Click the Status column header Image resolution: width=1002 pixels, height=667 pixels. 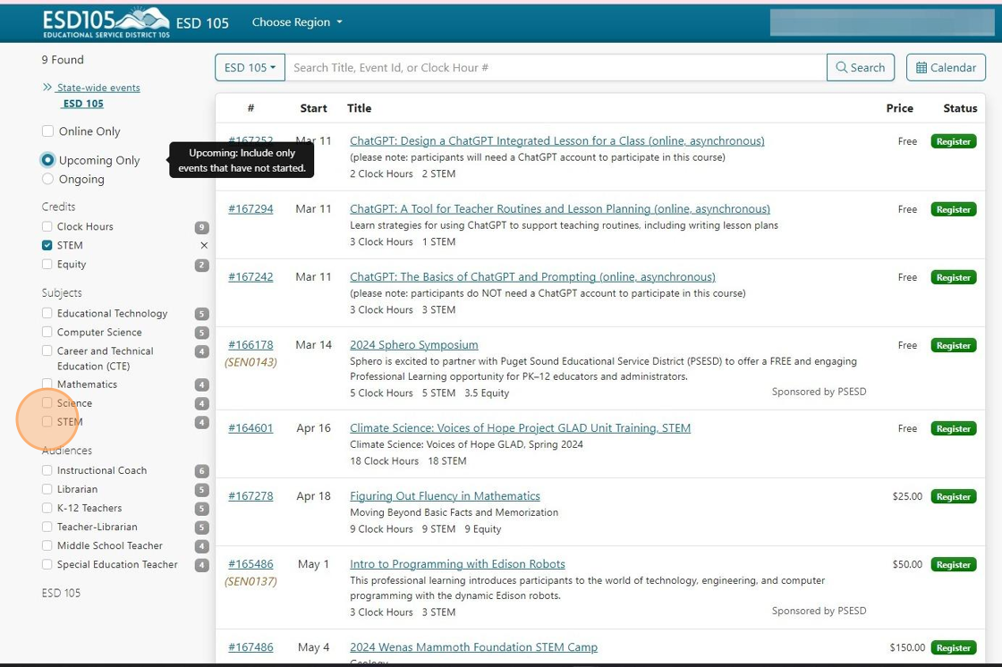point(960,108)
